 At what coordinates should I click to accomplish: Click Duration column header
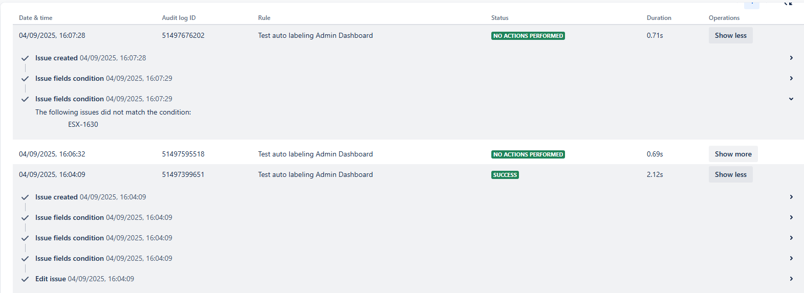tap(659, 18)
